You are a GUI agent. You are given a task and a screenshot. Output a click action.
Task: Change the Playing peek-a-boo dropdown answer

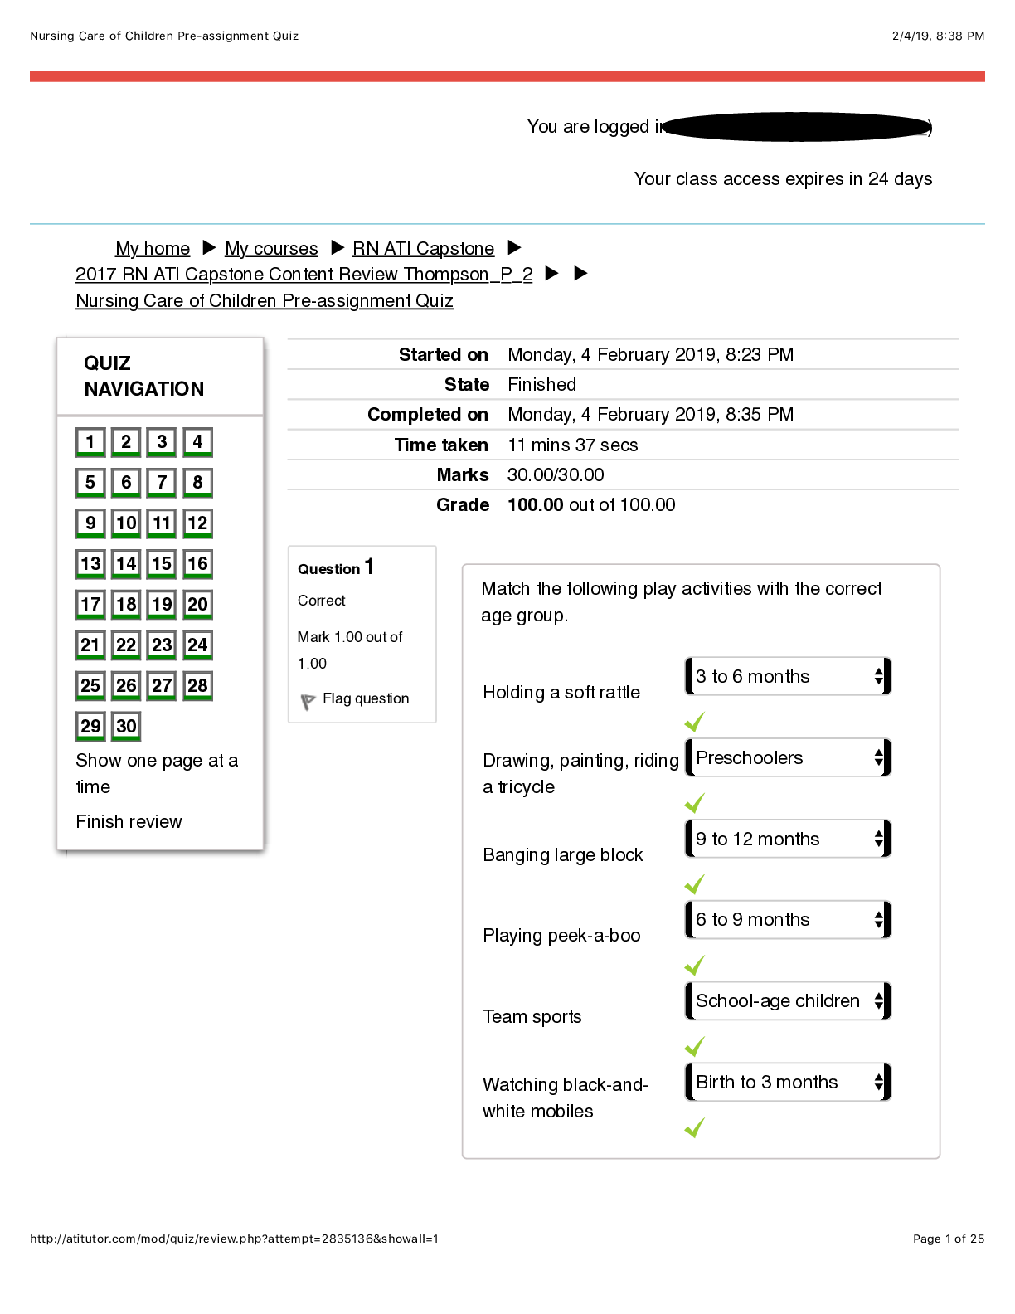click(787, 920)
